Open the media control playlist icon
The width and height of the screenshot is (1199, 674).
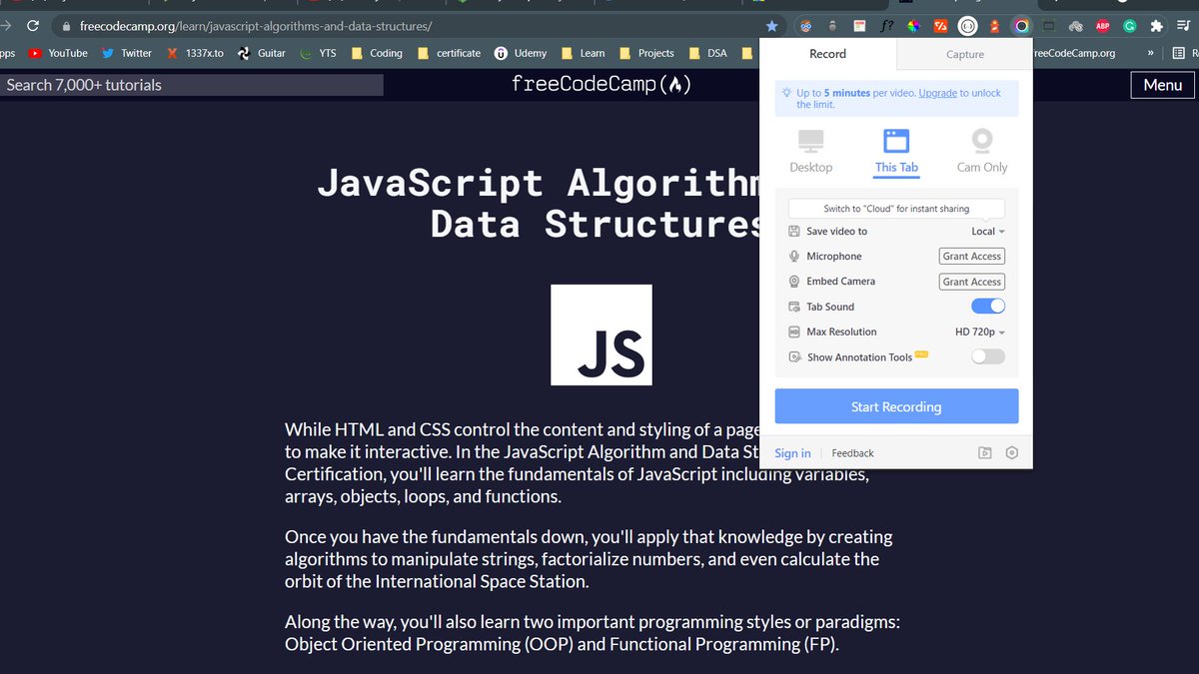pos(1184,26)
